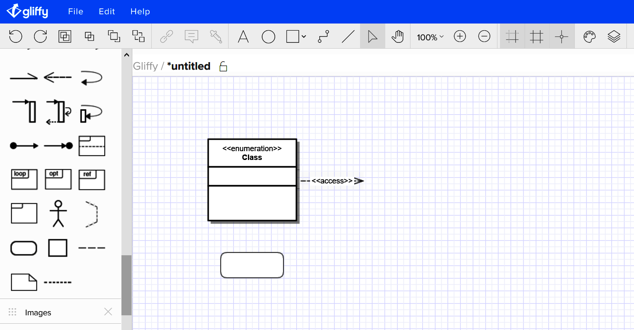This screenshot has height=330, width=634.
Task: Open the zoom level dropdown
Action: coord(429,37)
